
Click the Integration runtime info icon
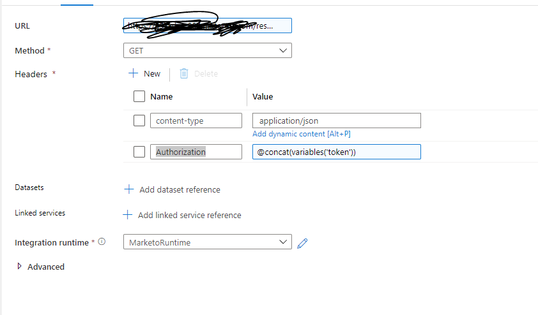point(102,242)
